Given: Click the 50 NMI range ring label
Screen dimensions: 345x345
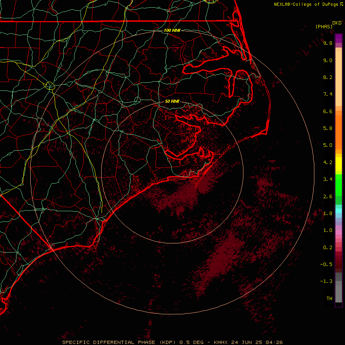Looking at the screenshot, I should pos(172,102).
